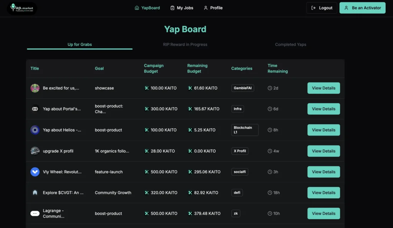The height and width of the screenshot is (228, 393).
Task: Click the socialfi category tag
Action: pos(239,172)
